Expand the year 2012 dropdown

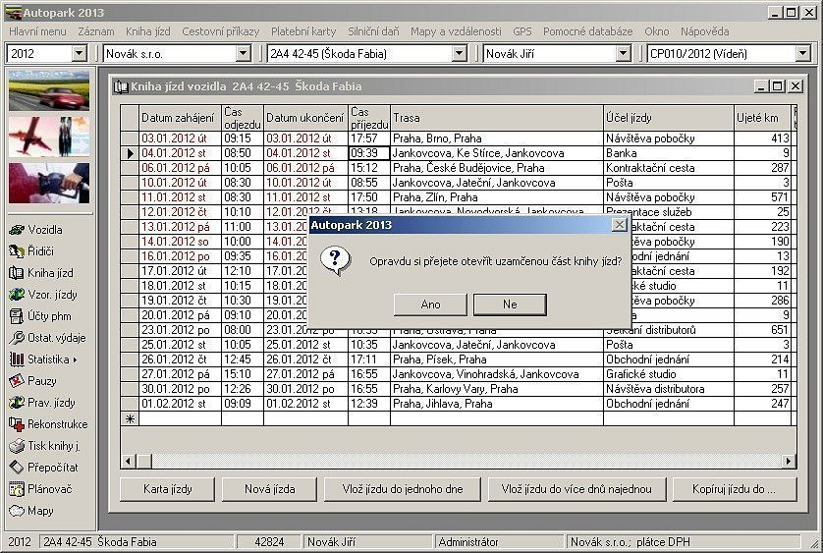pos(80,53)
